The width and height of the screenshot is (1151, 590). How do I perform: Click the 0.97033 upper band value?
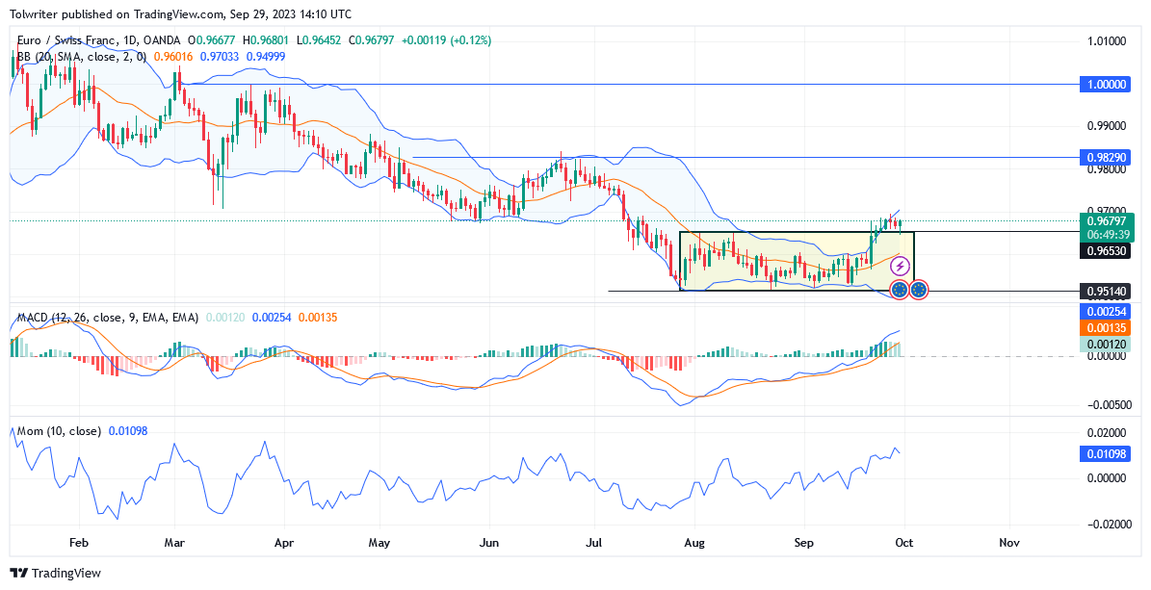[221, 57]
